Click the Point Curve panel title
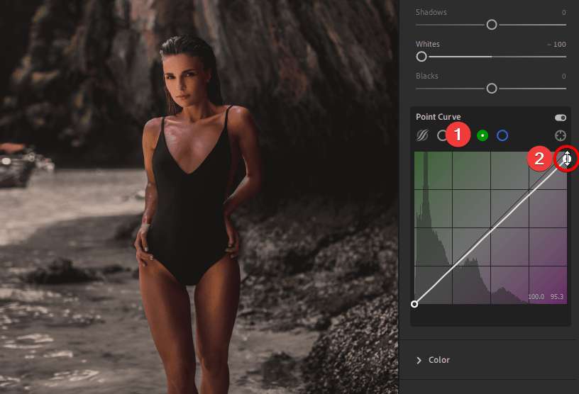The width and height of the screenshot is (579, 394). 438,117
